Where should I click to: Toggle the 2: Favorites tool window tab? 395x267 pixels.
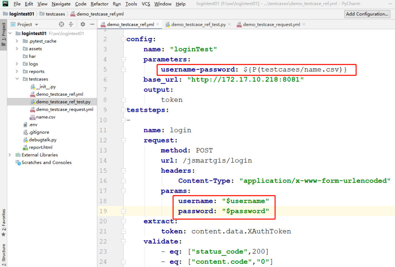coord(4,222)
